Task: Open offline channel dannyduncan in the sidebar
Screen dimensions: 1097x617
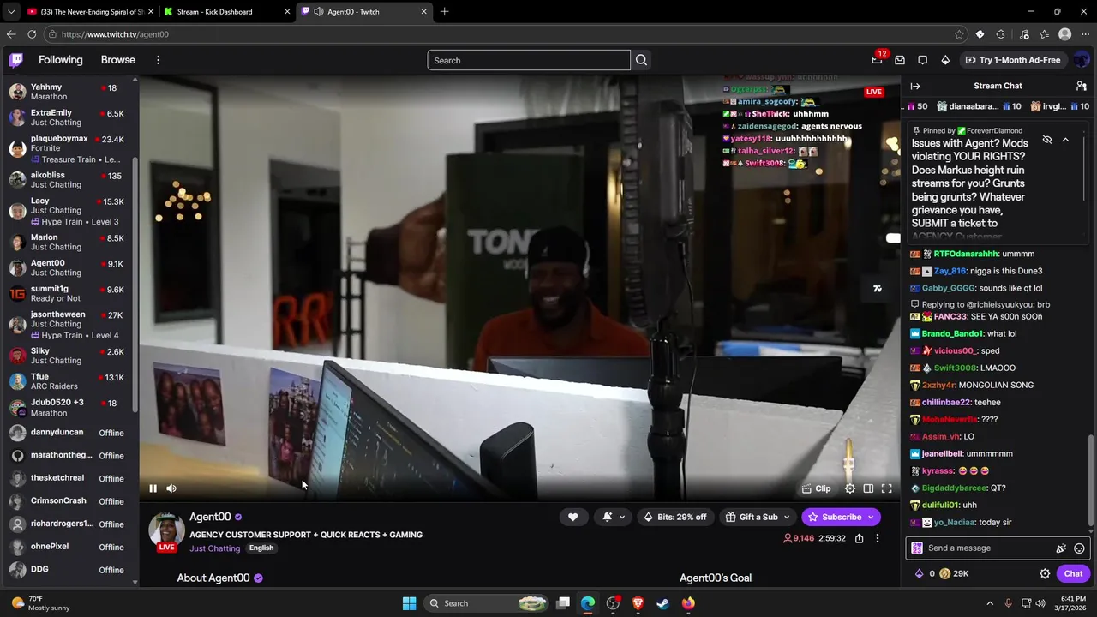Action: [69, 433]
